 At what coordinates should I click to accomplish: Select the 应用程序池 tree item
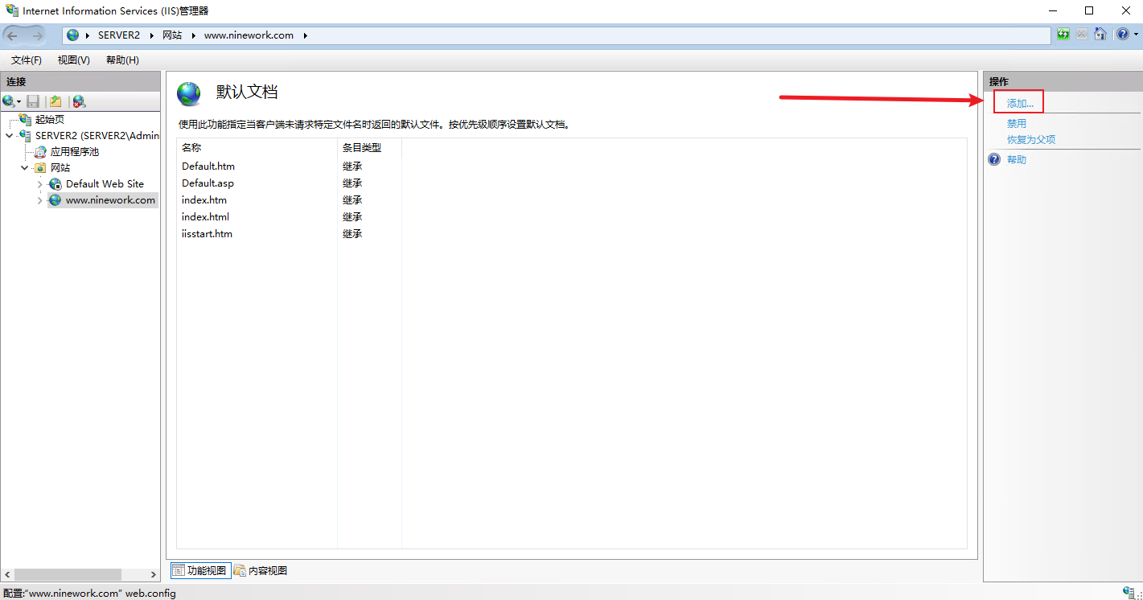(x=75, y=151)
